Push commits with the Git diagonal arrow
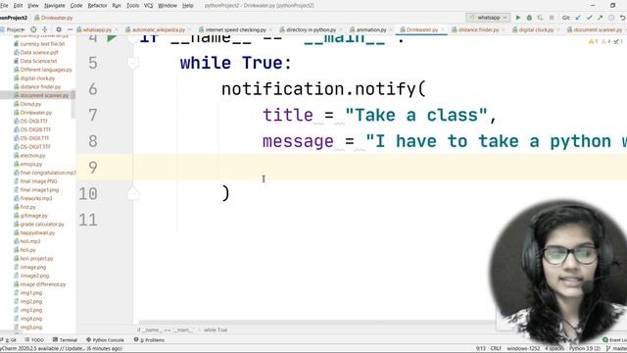627x353 pixels. point(601,18)
